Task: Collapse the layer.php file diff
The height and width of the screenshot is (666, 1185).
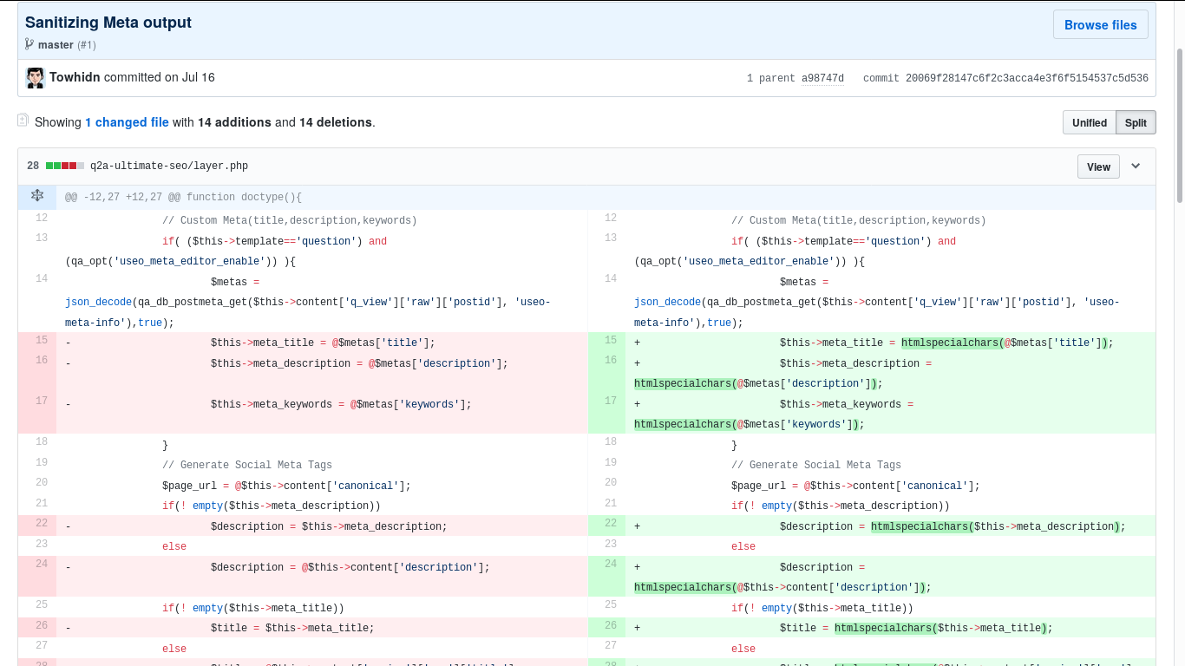Action: coord(1136,166)
